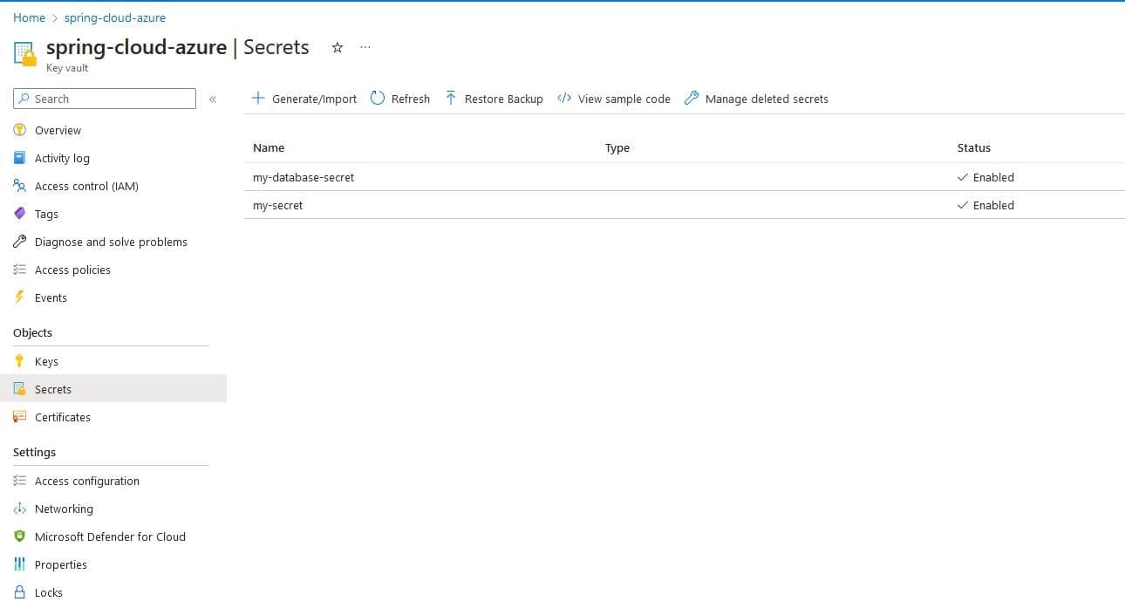Click the Keys key icon
The image size is (1125, 615).
point(20,361)
